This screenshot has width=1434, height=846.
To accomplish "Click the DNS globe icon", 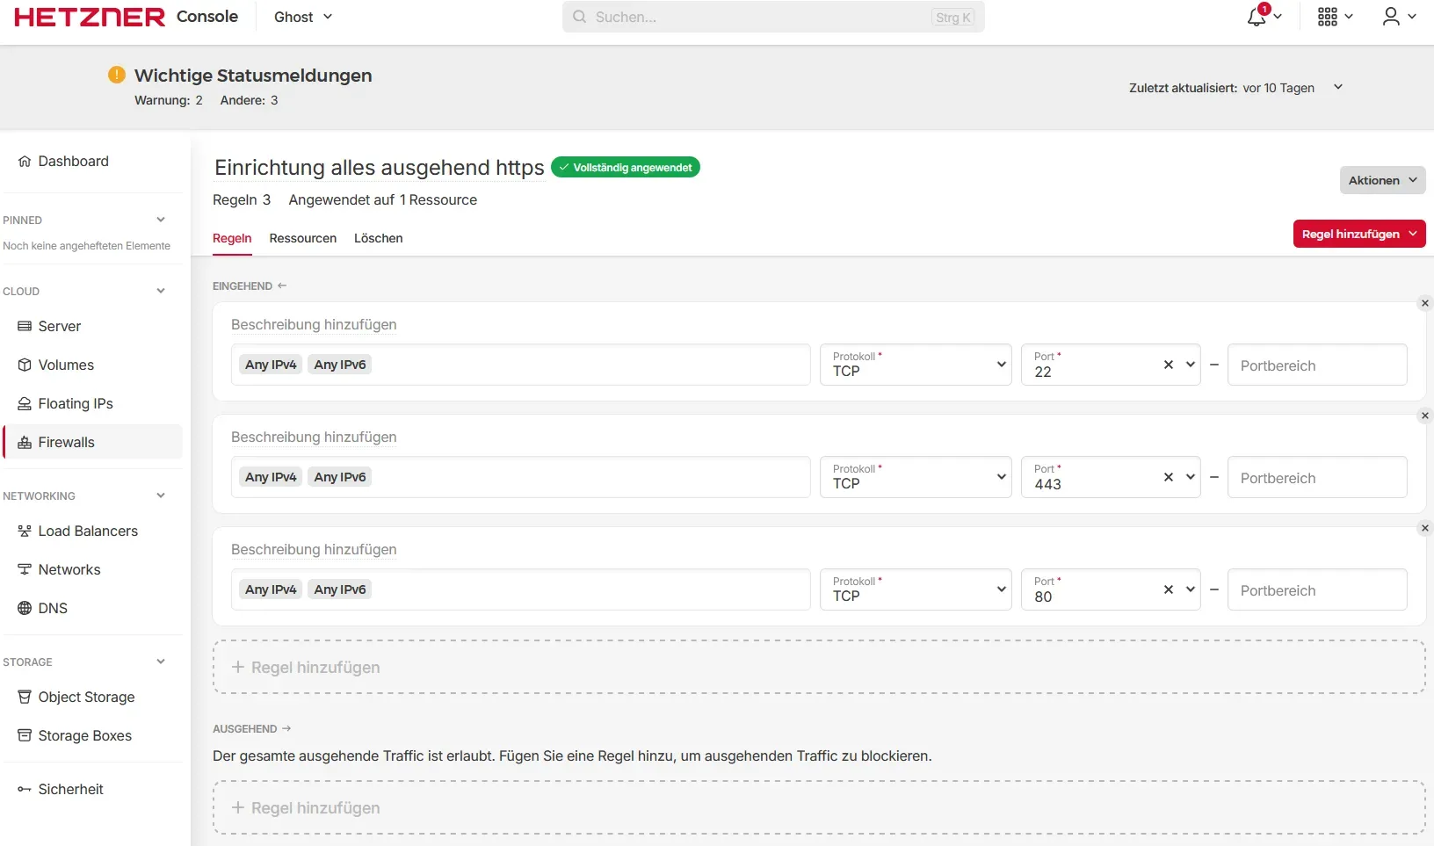I will [25, 608].
